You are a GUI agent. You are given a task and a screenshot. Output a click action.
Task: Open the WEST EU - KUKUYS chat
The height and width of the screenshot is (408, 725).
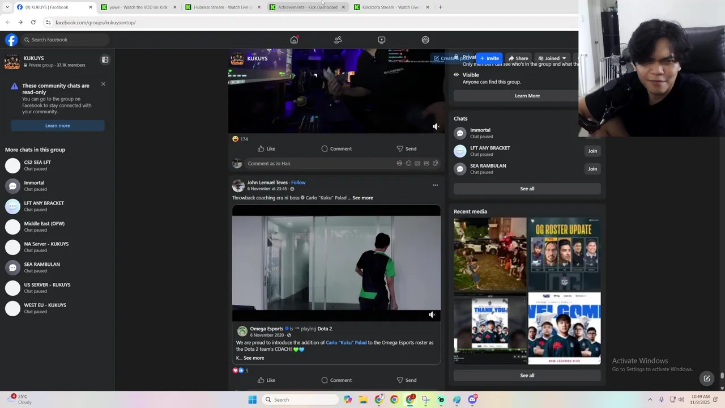click(x=57, y=308)
